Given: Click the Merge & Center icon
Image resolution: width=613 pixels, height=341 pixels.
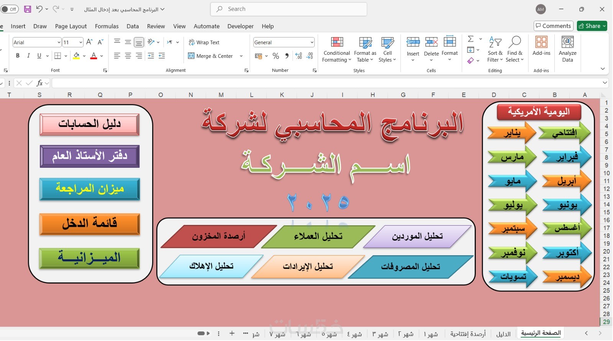Looking at the screenshot, I should tap(191, 56).
